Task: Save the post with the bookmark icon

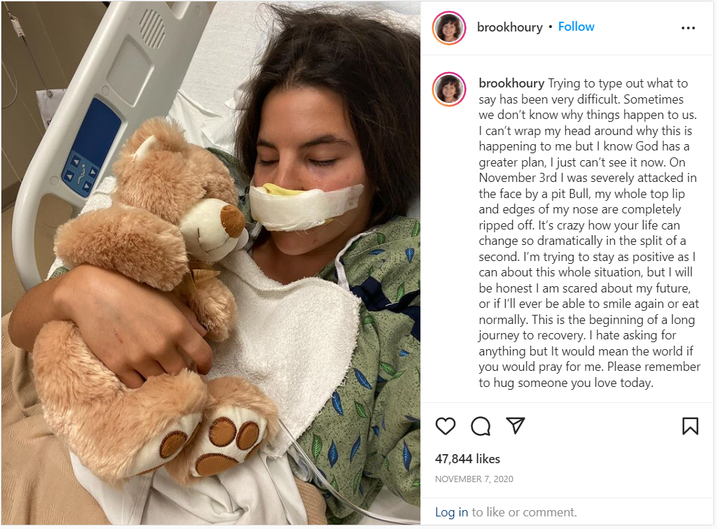Action: tap(690, 426)
